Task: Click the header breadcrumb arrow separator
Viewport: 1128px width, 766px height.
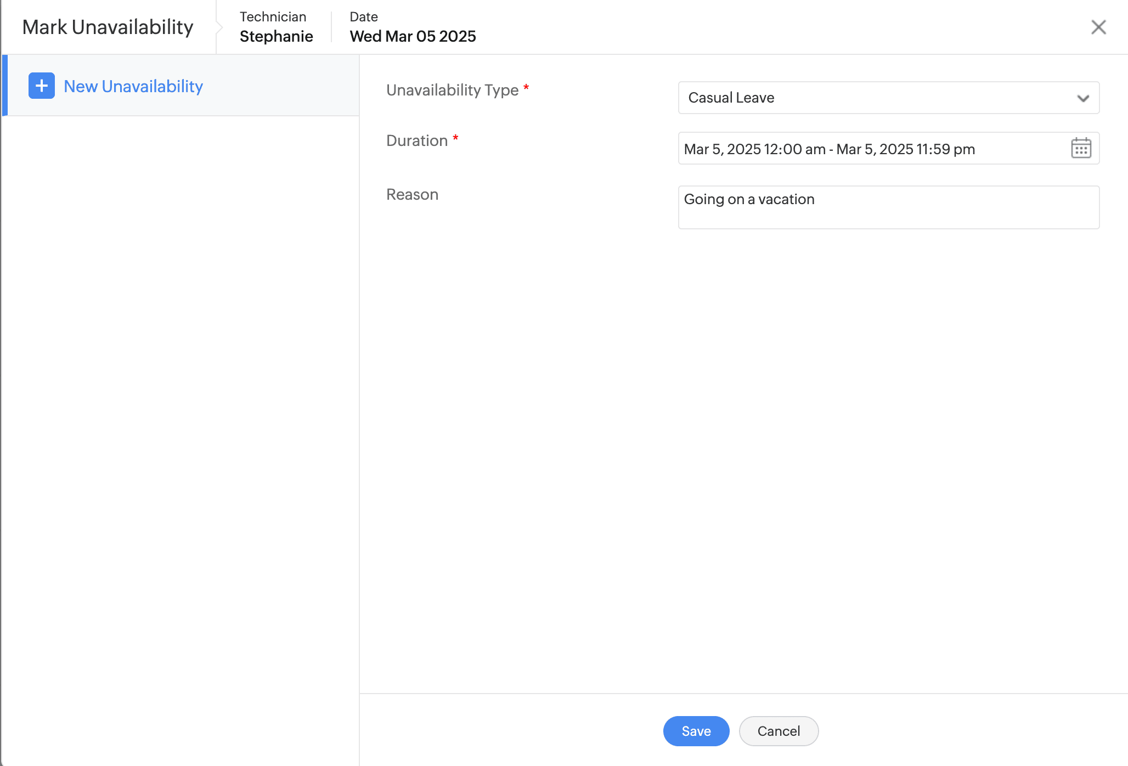Action: 219,27
